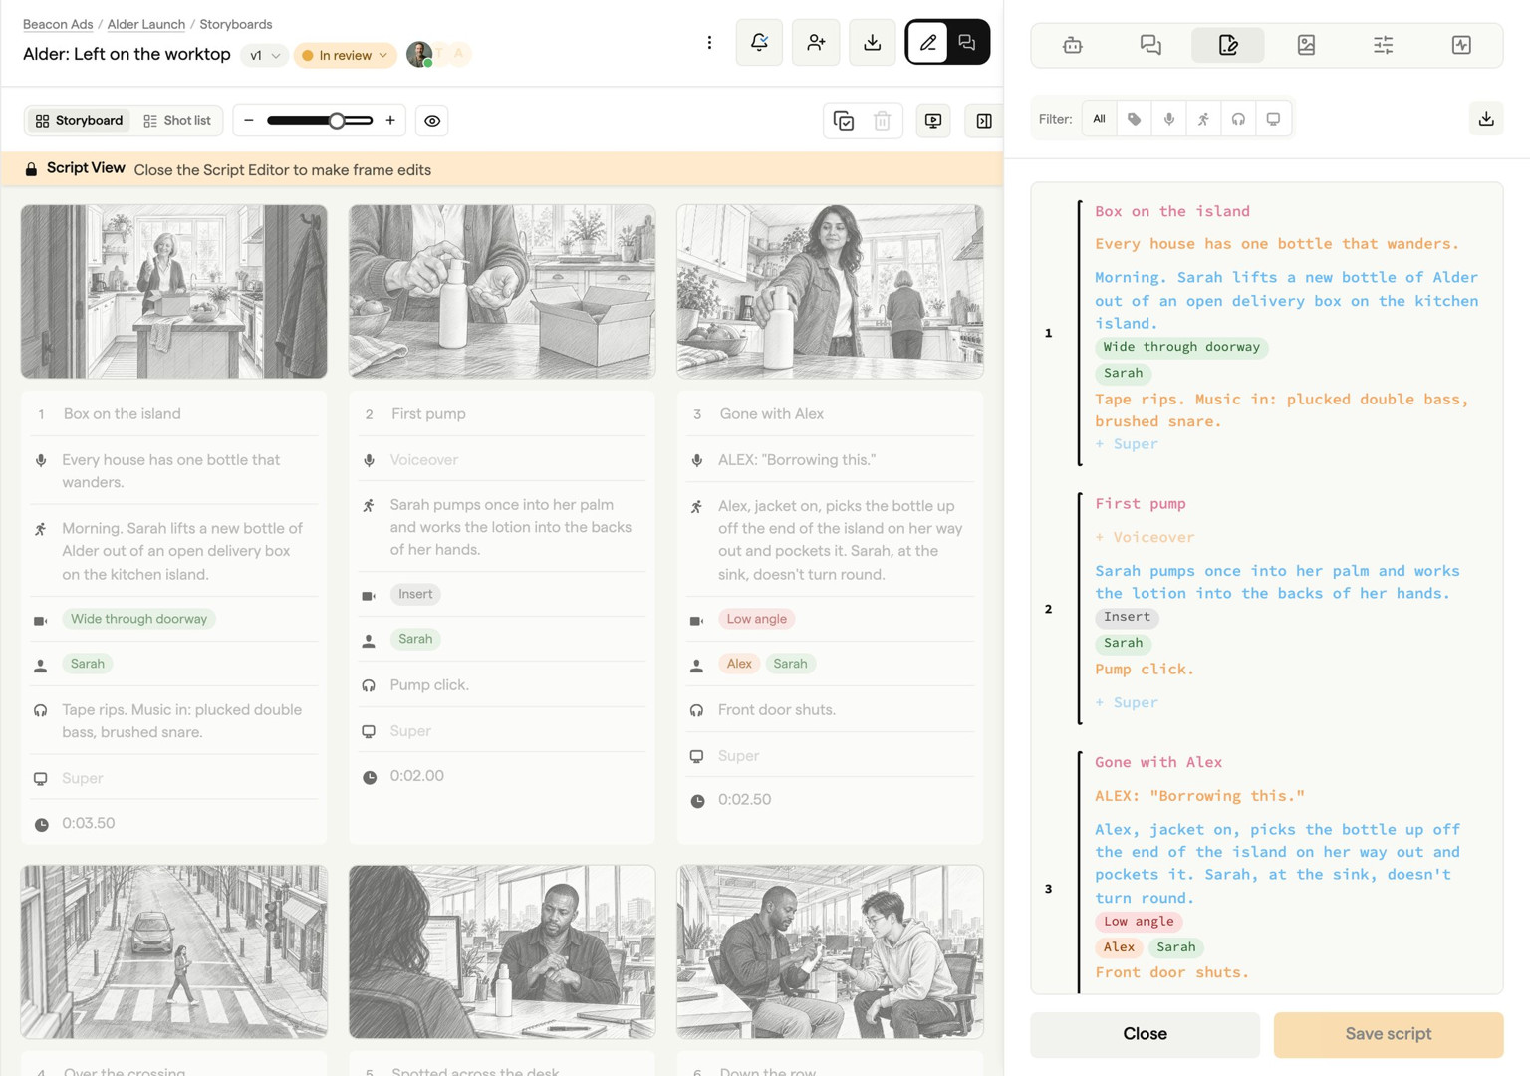Invite a collaborator with the add-person icon
This screenshot has height=1076, width=1530.
click(816, 42)
